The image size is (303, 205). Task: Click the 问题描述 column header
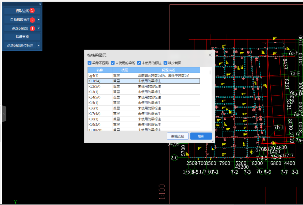[168, 70]
